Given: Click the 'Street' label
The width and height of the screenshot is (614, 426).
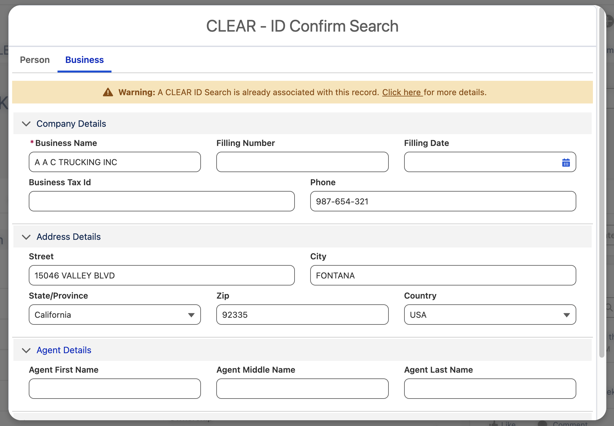Looking at the screenshot, I should (41, 256).
